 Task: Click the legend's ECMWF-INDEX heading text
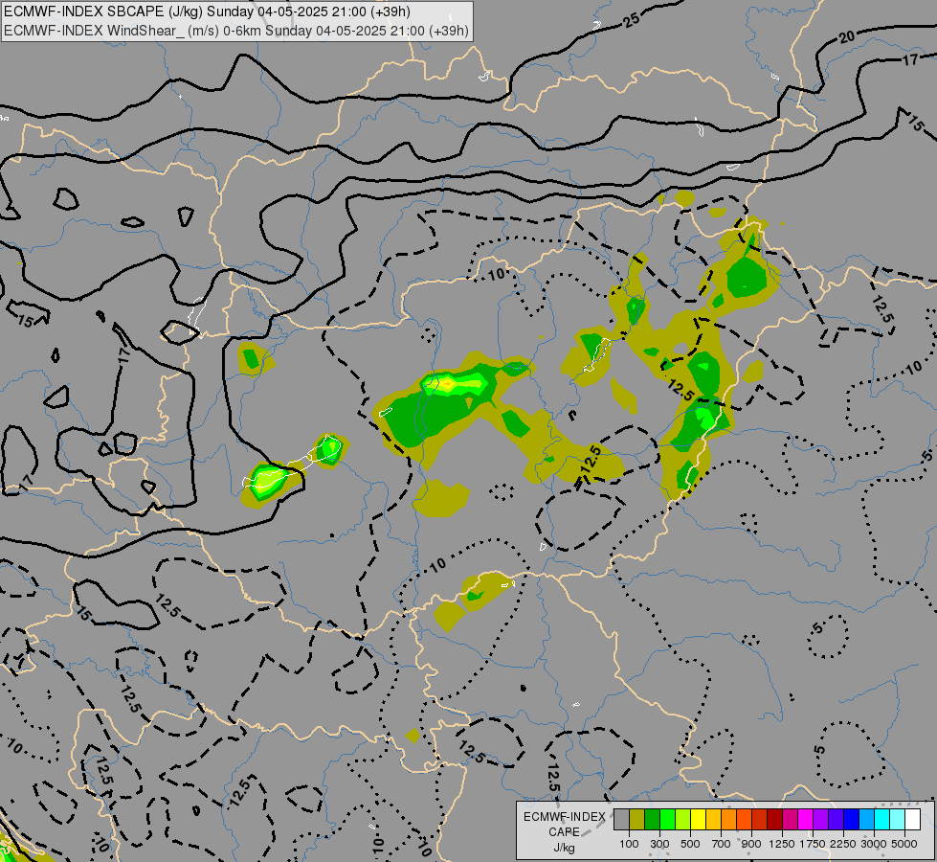click(565, 817)
